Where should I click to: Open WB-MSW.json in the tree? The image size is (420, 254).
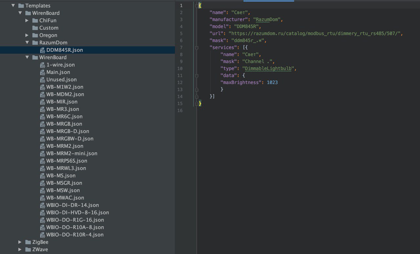[x=63, y=190]
